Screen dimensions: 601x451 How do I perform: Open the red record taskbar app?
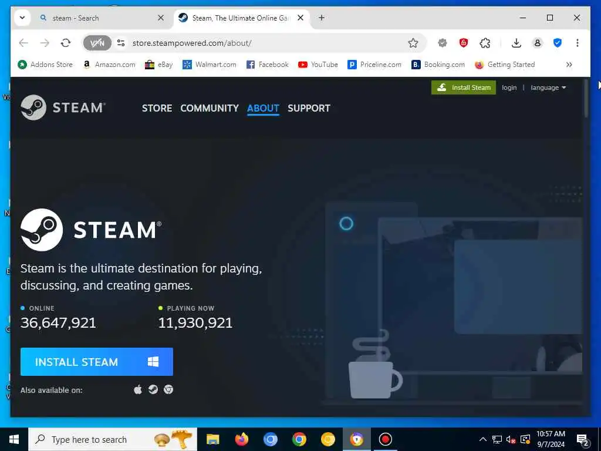pyautogui.click(x=385, y=439)
